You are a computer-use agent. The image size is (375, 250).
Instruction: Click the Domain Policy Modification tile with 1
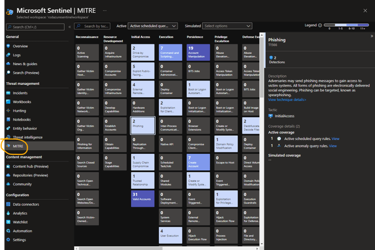point(226,144)
